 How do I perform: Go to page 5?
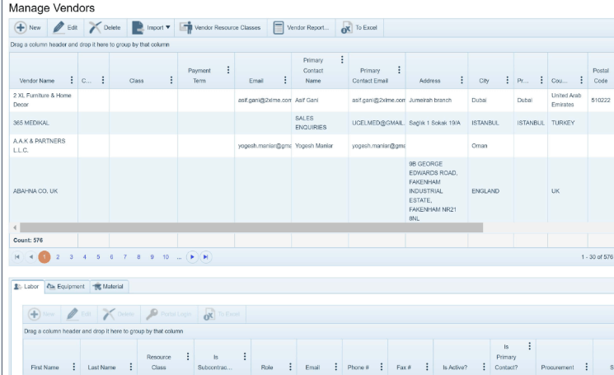pos(98,257)
